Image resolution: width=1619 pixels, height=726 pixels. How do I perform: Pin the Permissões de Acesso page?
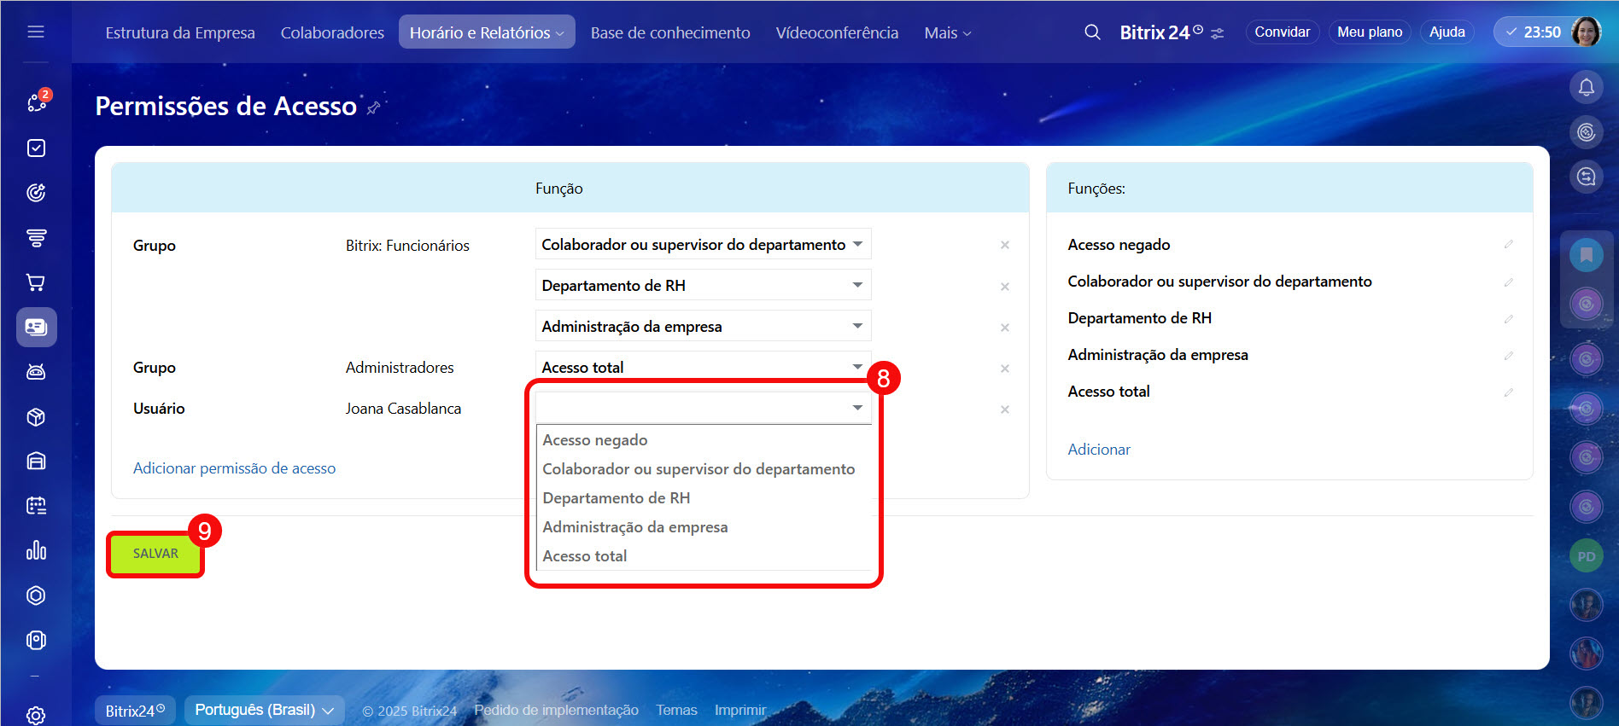[373, 108]
